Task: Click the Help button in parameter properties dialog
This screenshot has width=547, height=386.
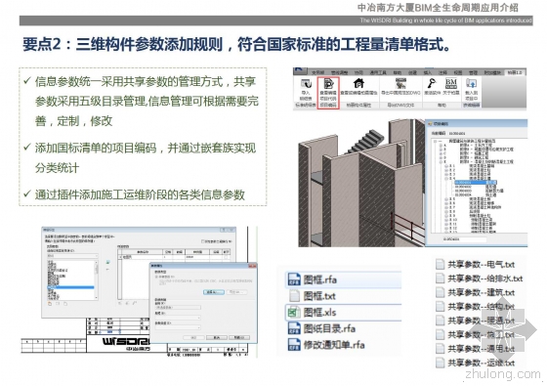Action: (x=239, y=337)
